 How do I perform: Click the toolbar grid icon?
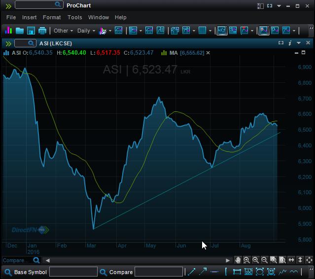[202, 31]
